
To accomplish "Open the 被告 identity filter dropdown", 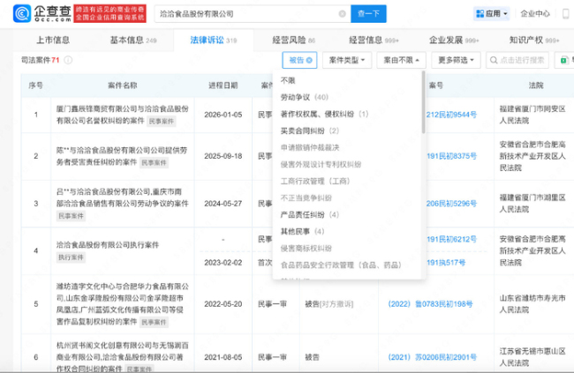I will coord(300,60).
